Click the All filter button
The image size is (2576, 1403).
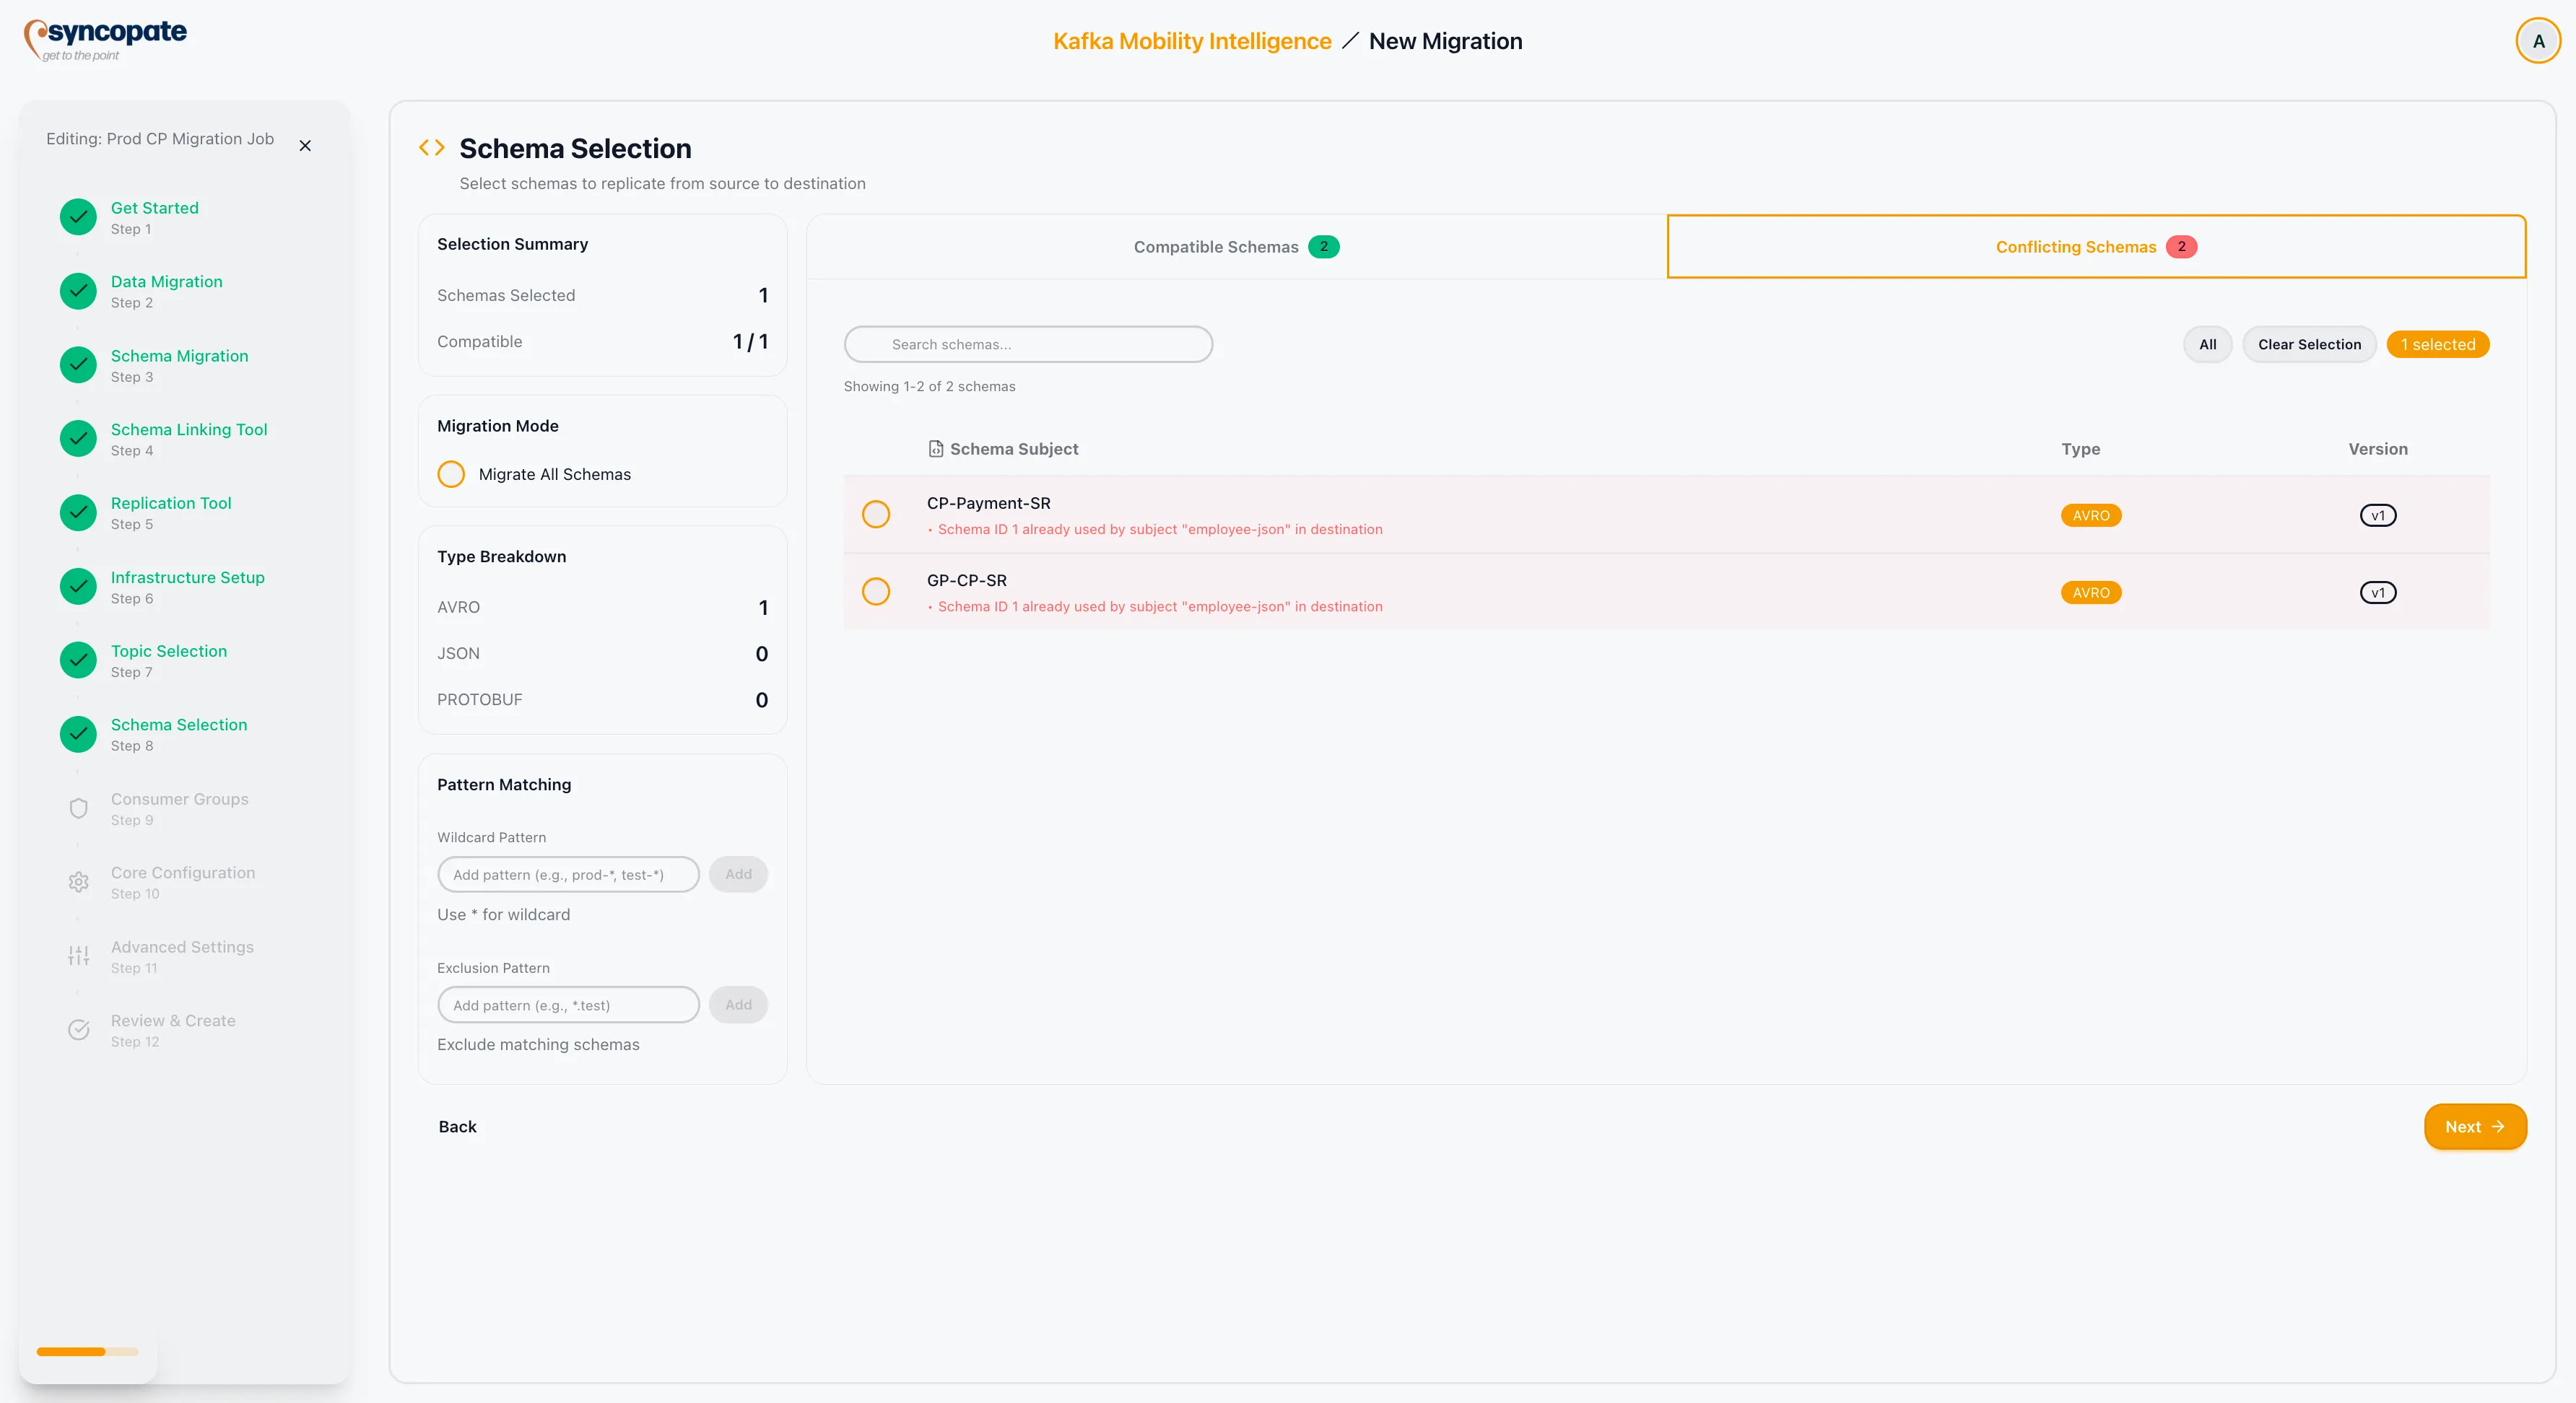pyautogui.click(x=2207, y=345)
